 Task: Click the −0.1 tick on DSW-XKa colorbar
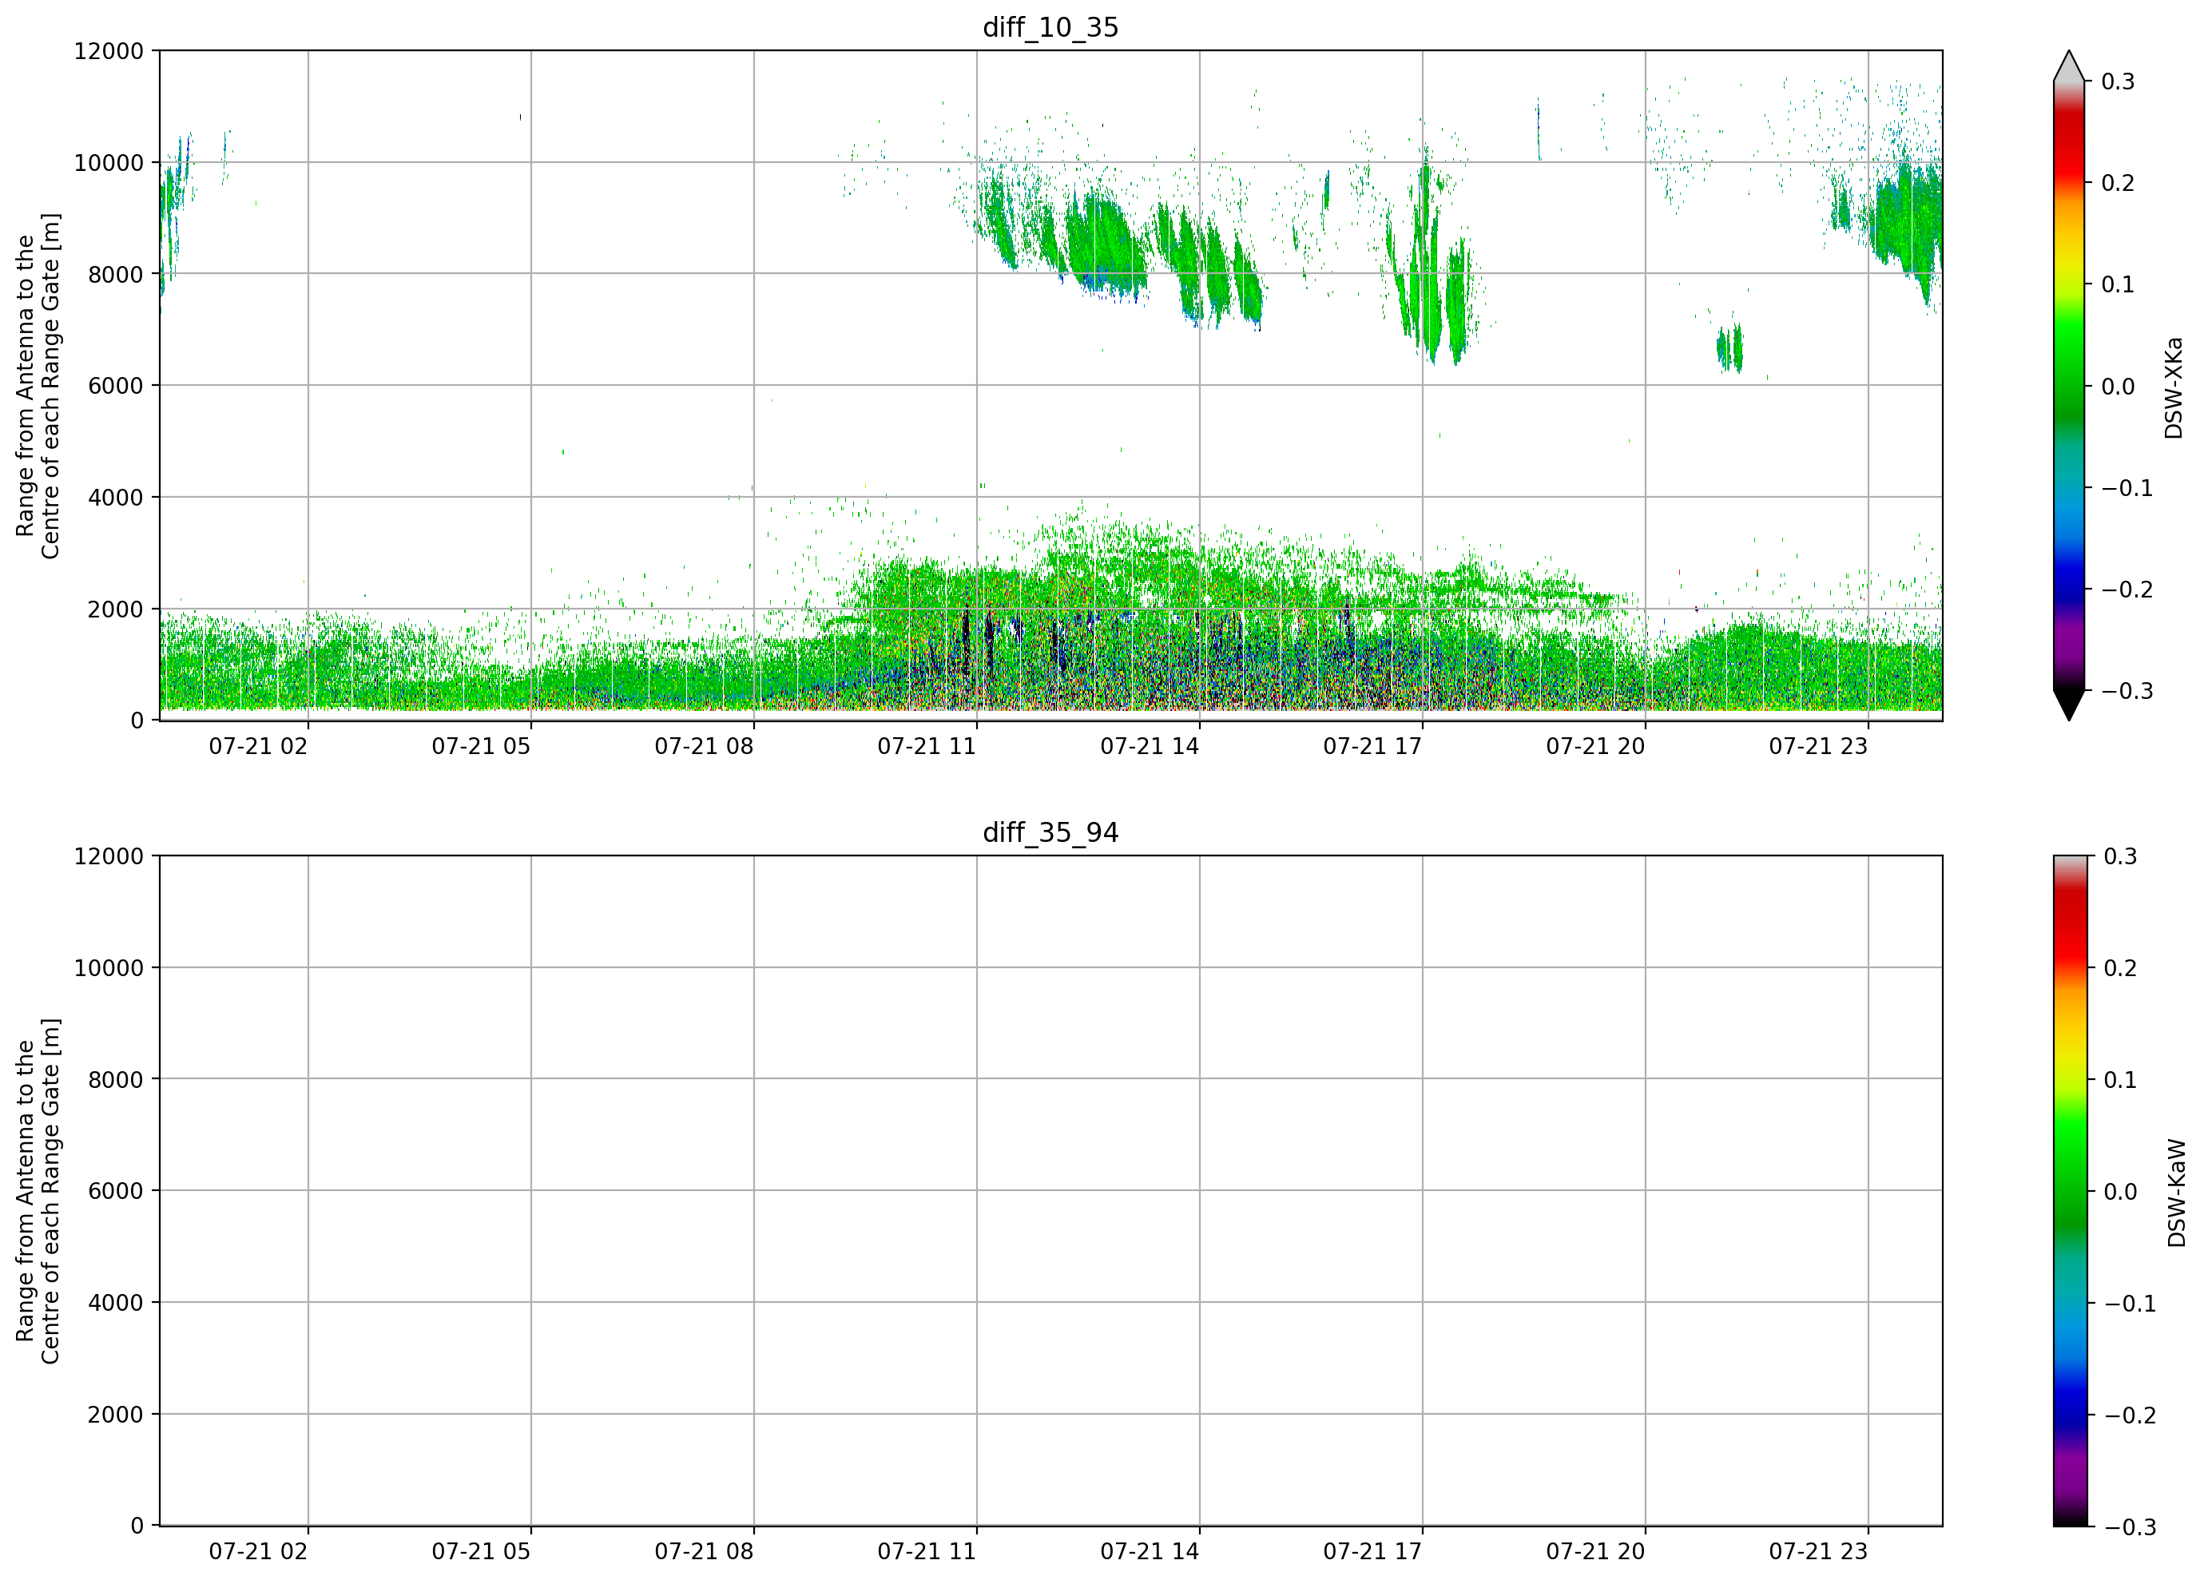click(2127, 488)
